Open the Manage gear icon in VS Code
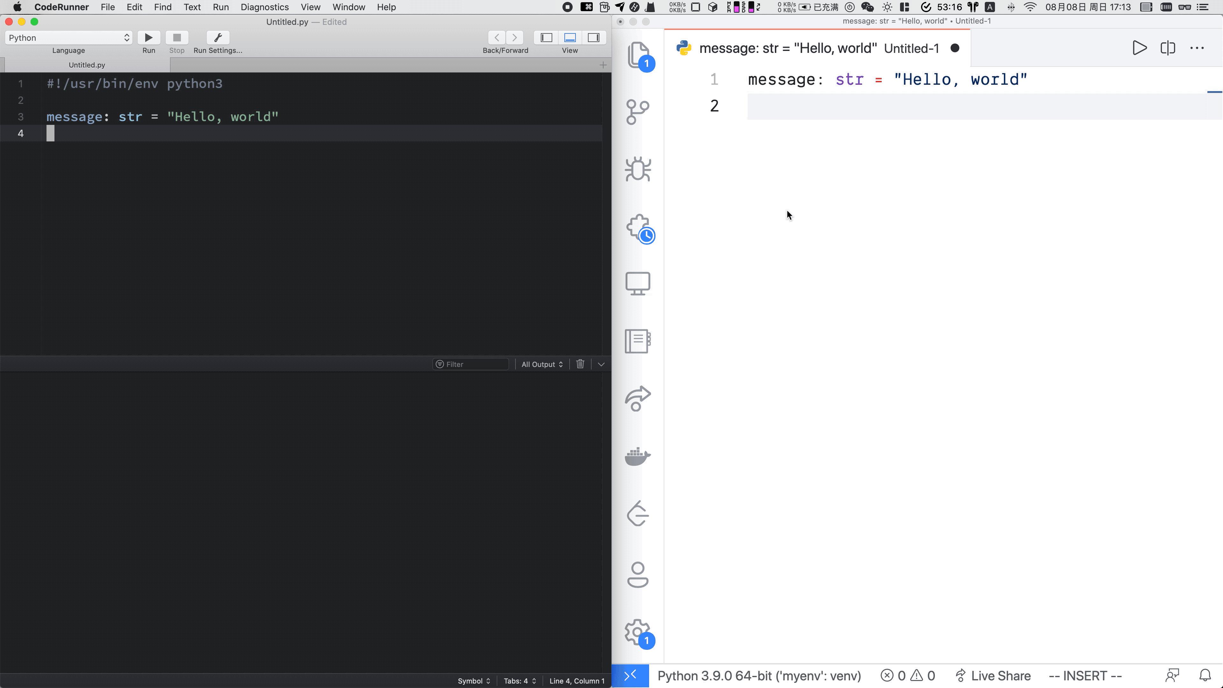 coord(637,632)
